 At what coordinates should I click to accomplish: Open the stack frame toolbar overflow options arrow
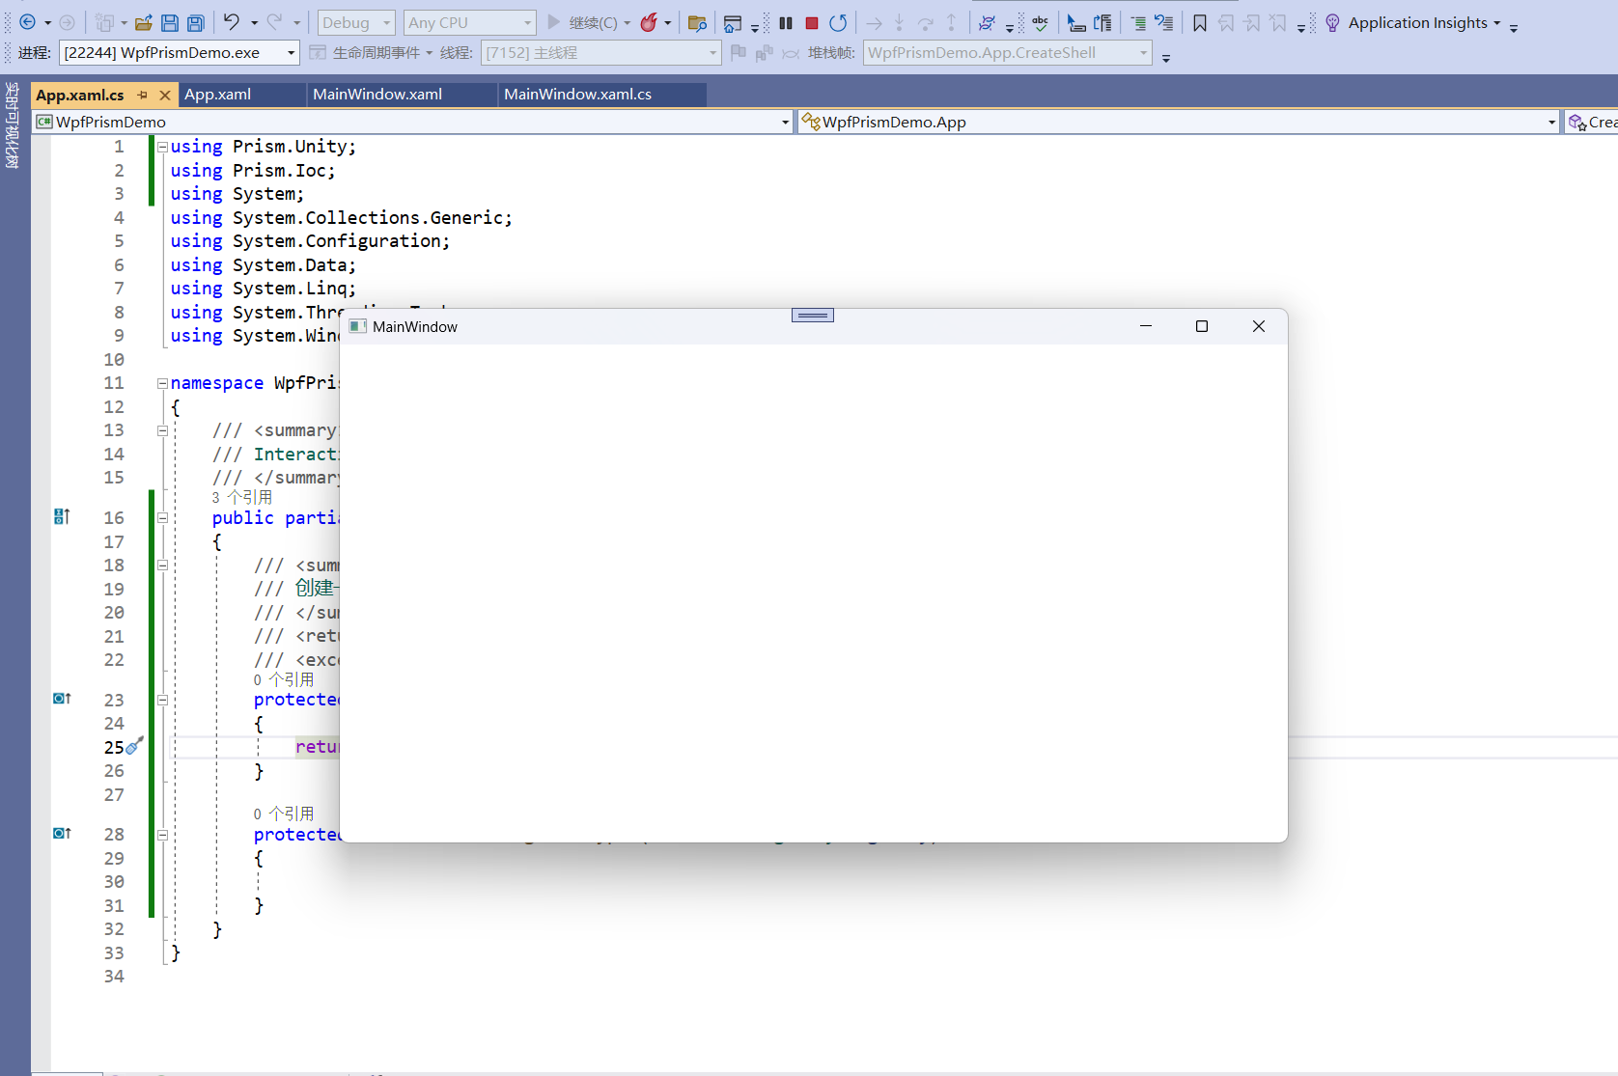[x=1166, y=58]
